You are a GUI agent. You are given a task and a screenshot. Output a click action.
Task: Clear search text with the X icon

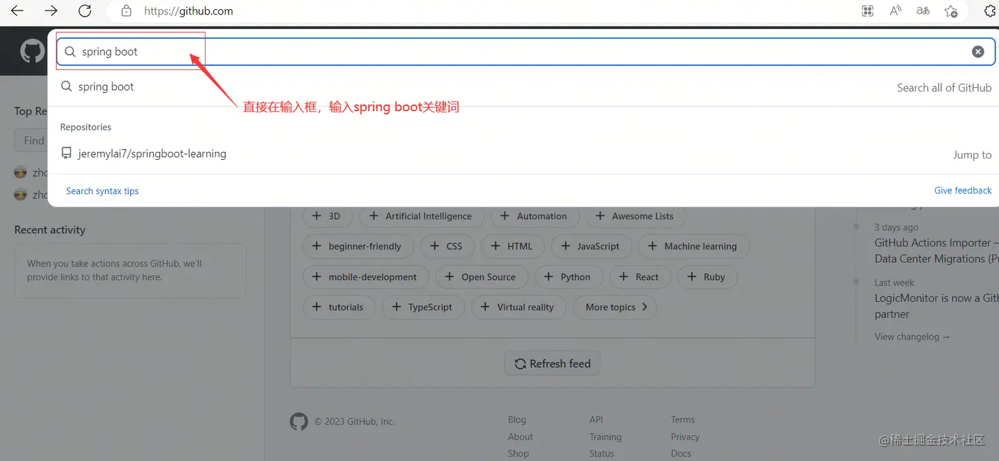(x=978, y=52)
